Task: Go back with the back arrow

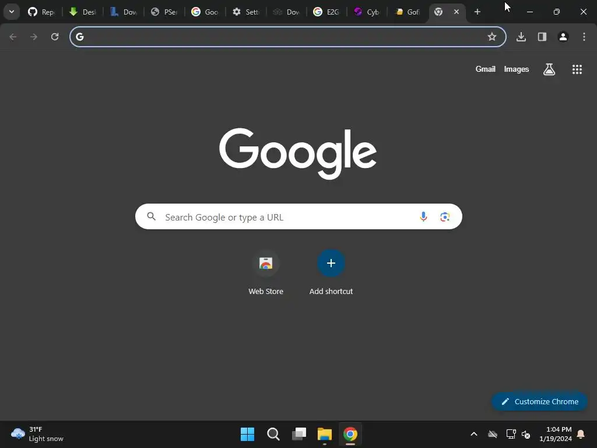Action: point(13,37)
